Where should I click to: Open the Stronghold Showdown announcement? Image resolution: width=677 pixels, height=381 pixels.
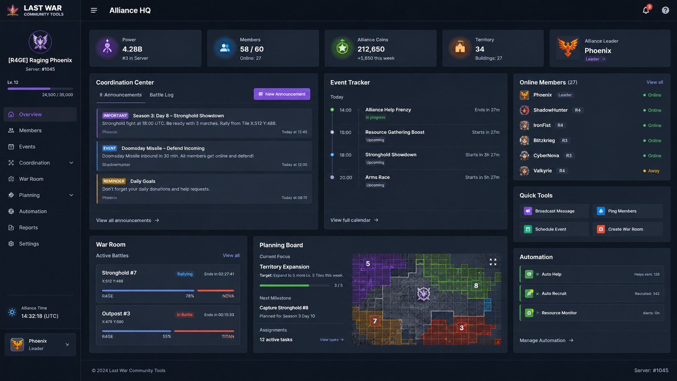point(204,123)
